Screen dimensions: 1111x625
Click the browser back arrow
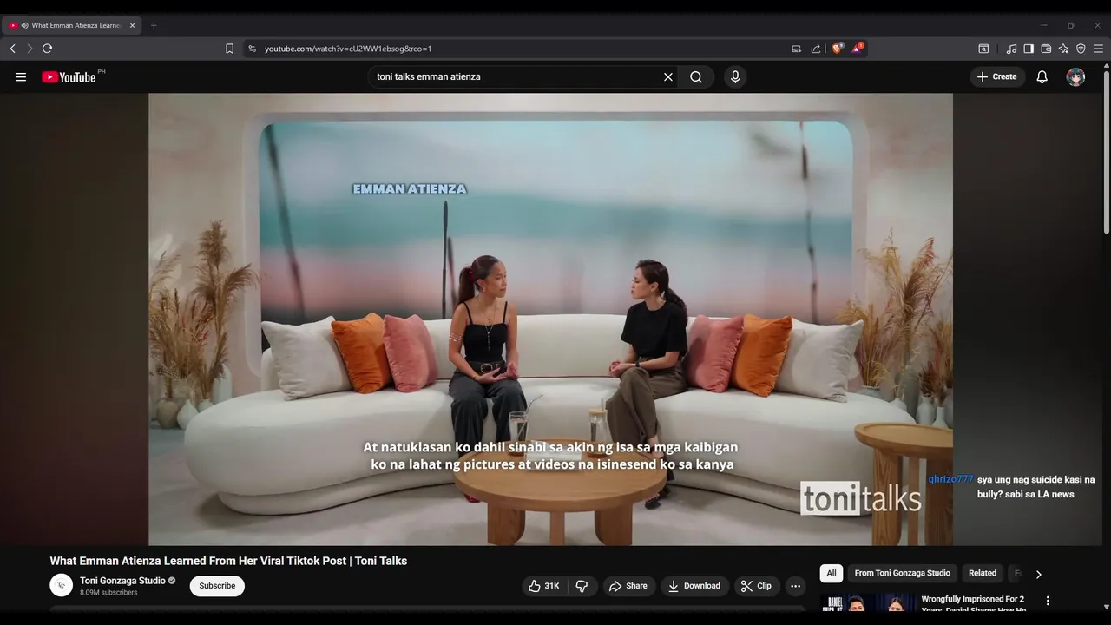[13, 49]
